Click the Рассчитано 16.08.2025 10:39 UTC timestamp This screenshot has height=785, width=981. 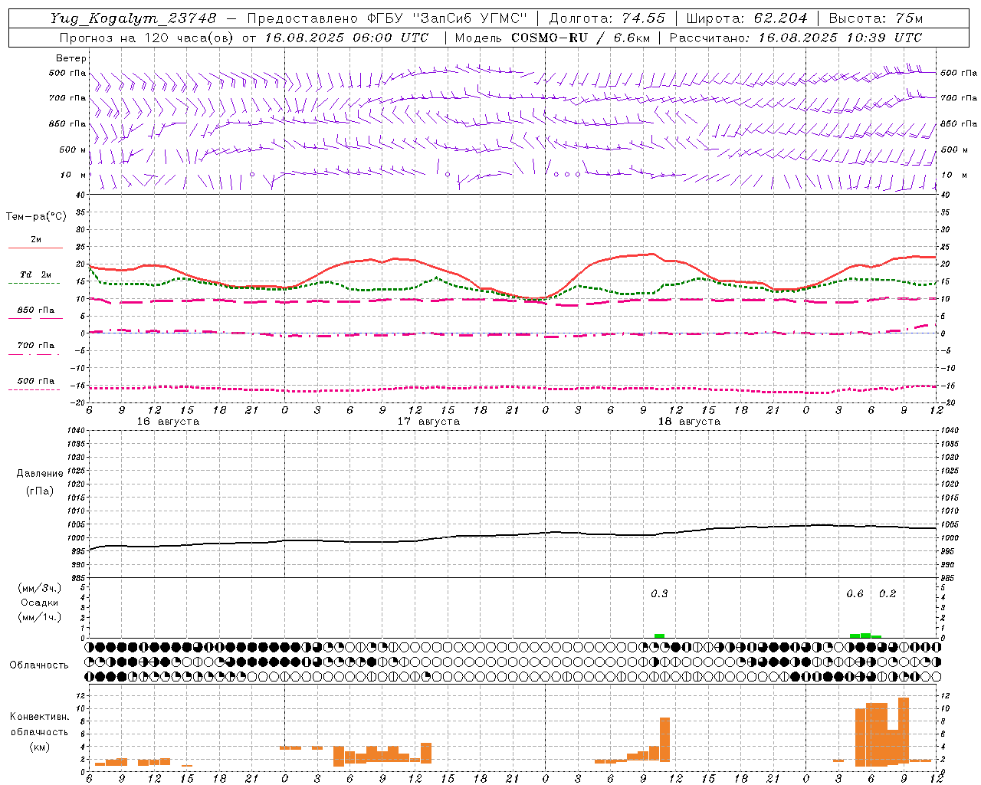(796, 38)
